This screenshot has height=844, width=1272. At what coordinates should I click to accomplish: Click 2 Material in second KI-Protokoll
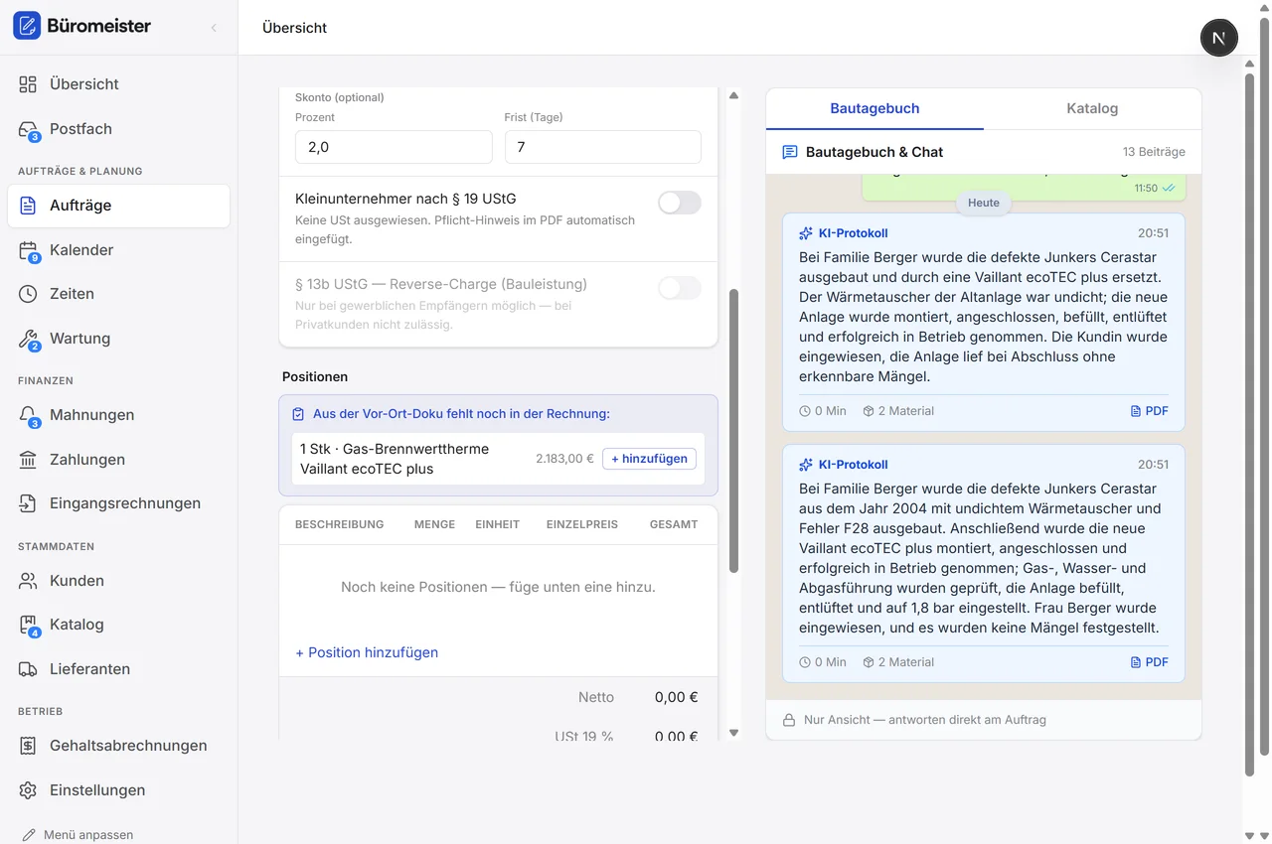point(898,662)
